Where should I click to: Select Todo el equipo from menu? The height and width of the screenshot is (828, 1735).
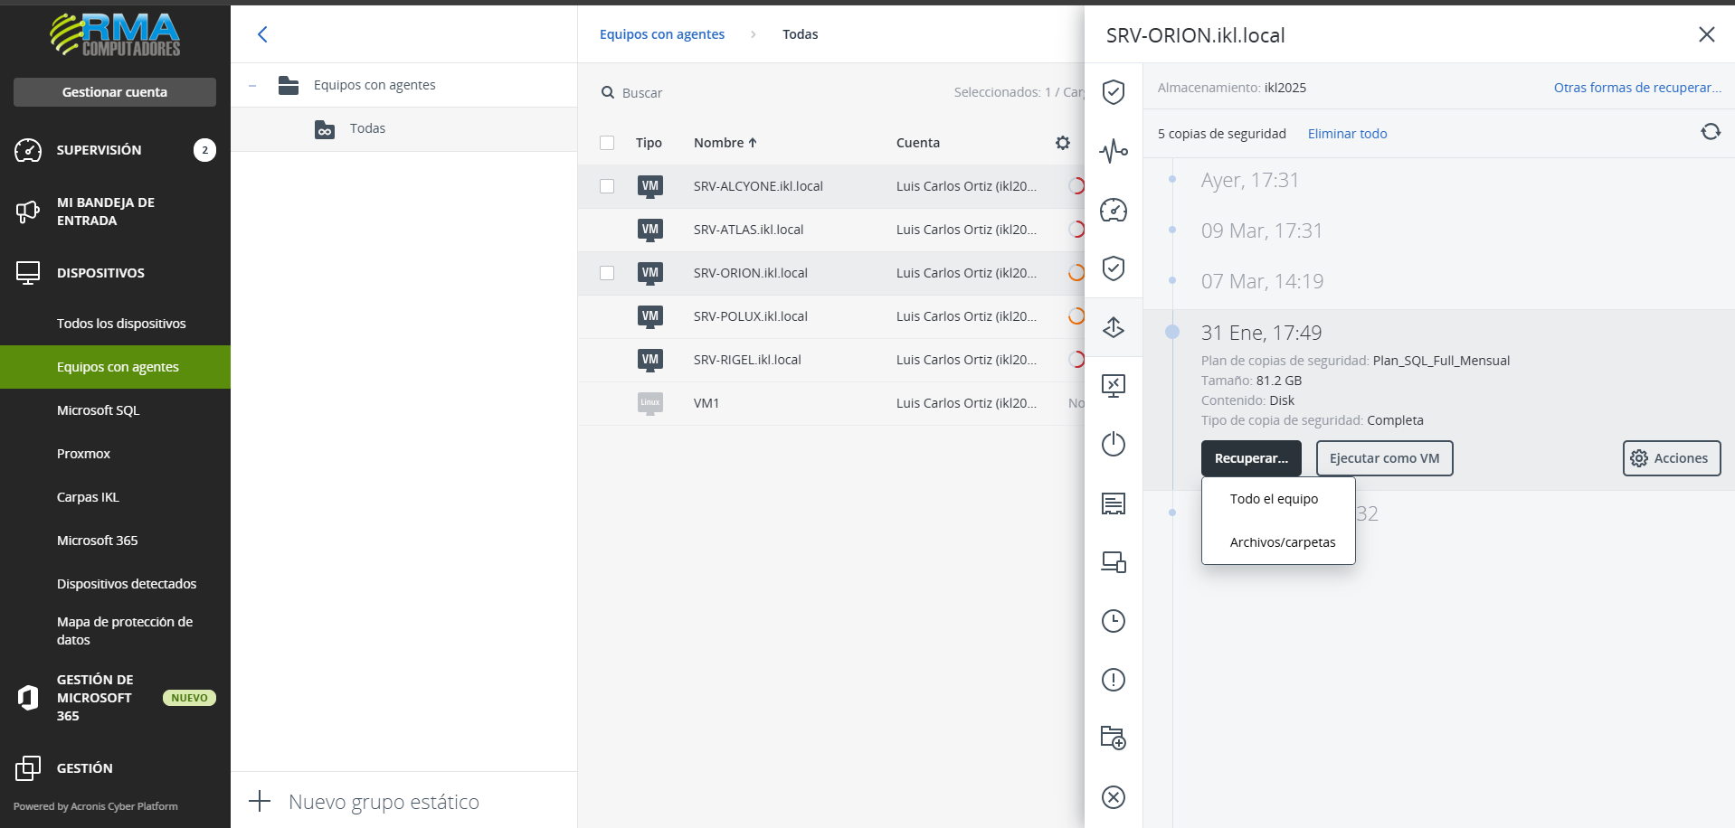[x=1274, y=499]
